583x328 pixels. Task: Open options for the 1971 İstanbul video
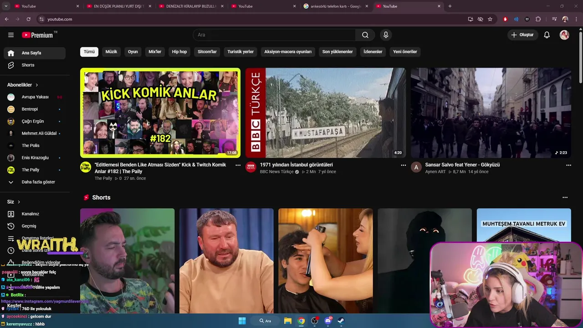pos(403,165)
